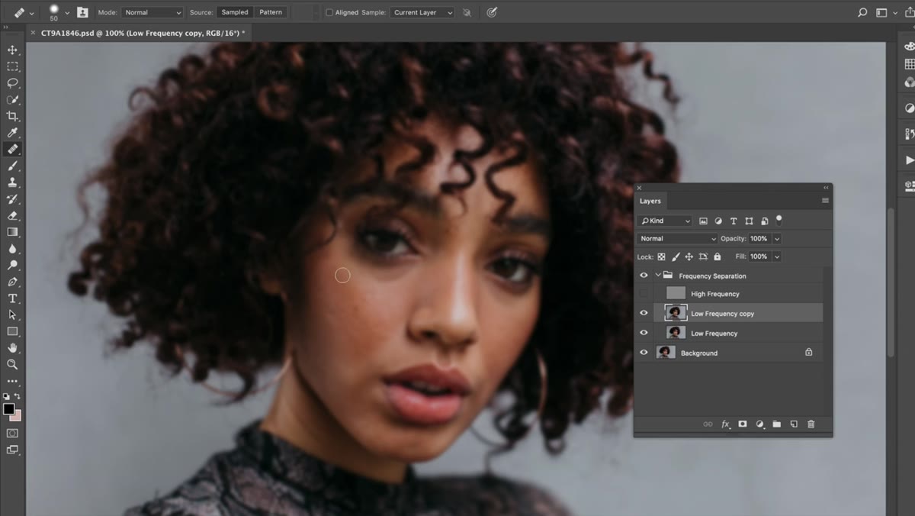The image size is (915, 516).
Task: Select the Eyedropper tool
Action: point(12,133)
